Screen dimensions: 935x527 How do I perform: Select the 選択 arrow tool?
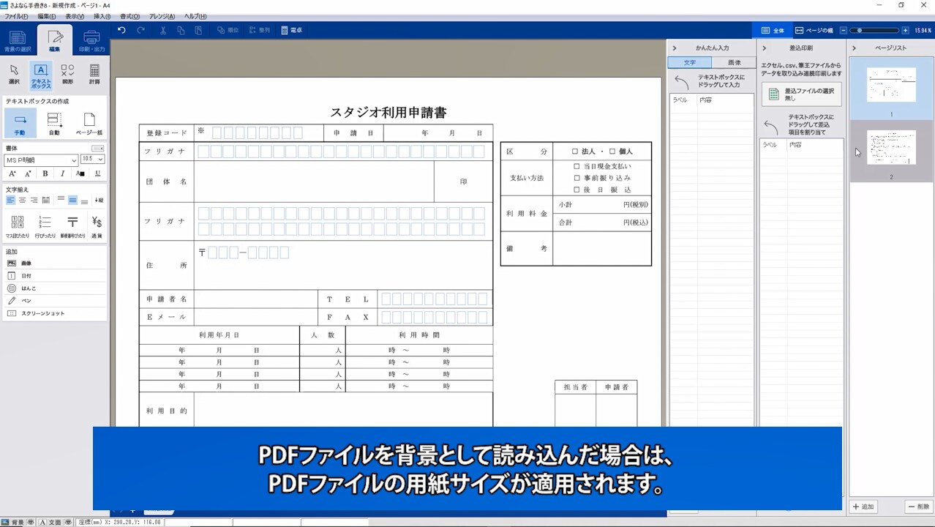point(14,75)
